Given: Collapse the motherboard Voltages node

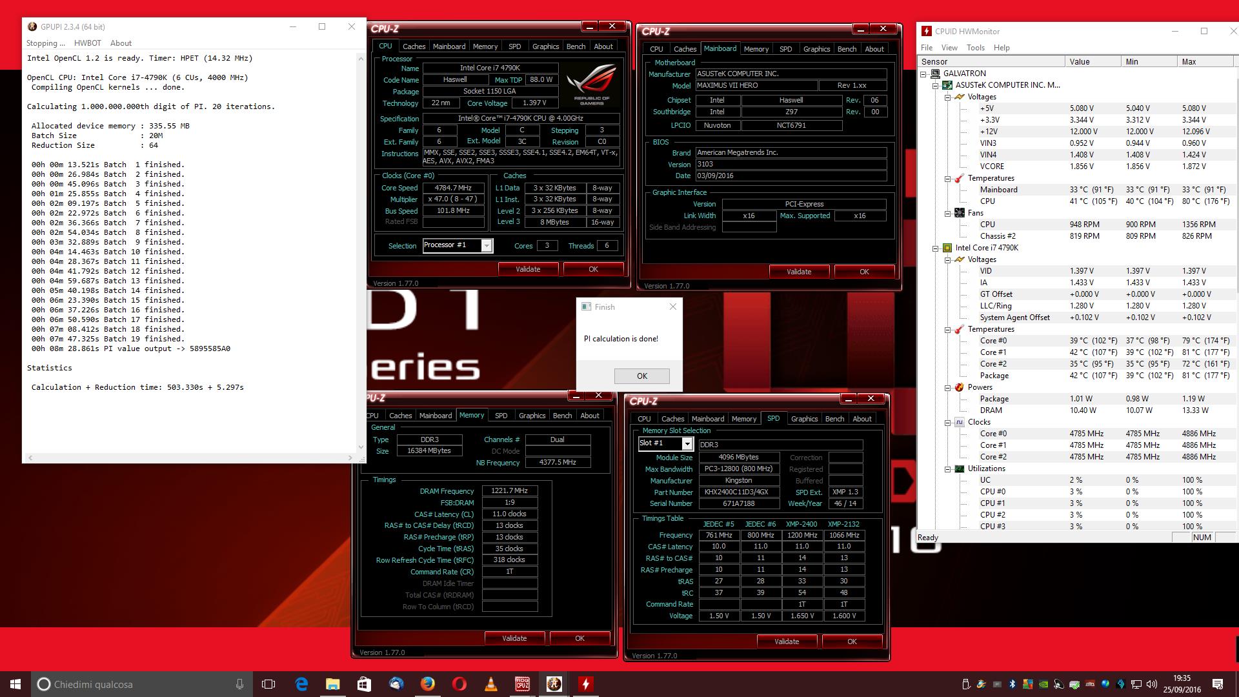Looking at the screenshot, I should [x=947, y=97].
